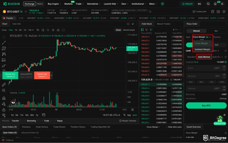This screenshot has width=228, height=143.
Task: Open the Positions tab
Action: (x=26, y=127)
